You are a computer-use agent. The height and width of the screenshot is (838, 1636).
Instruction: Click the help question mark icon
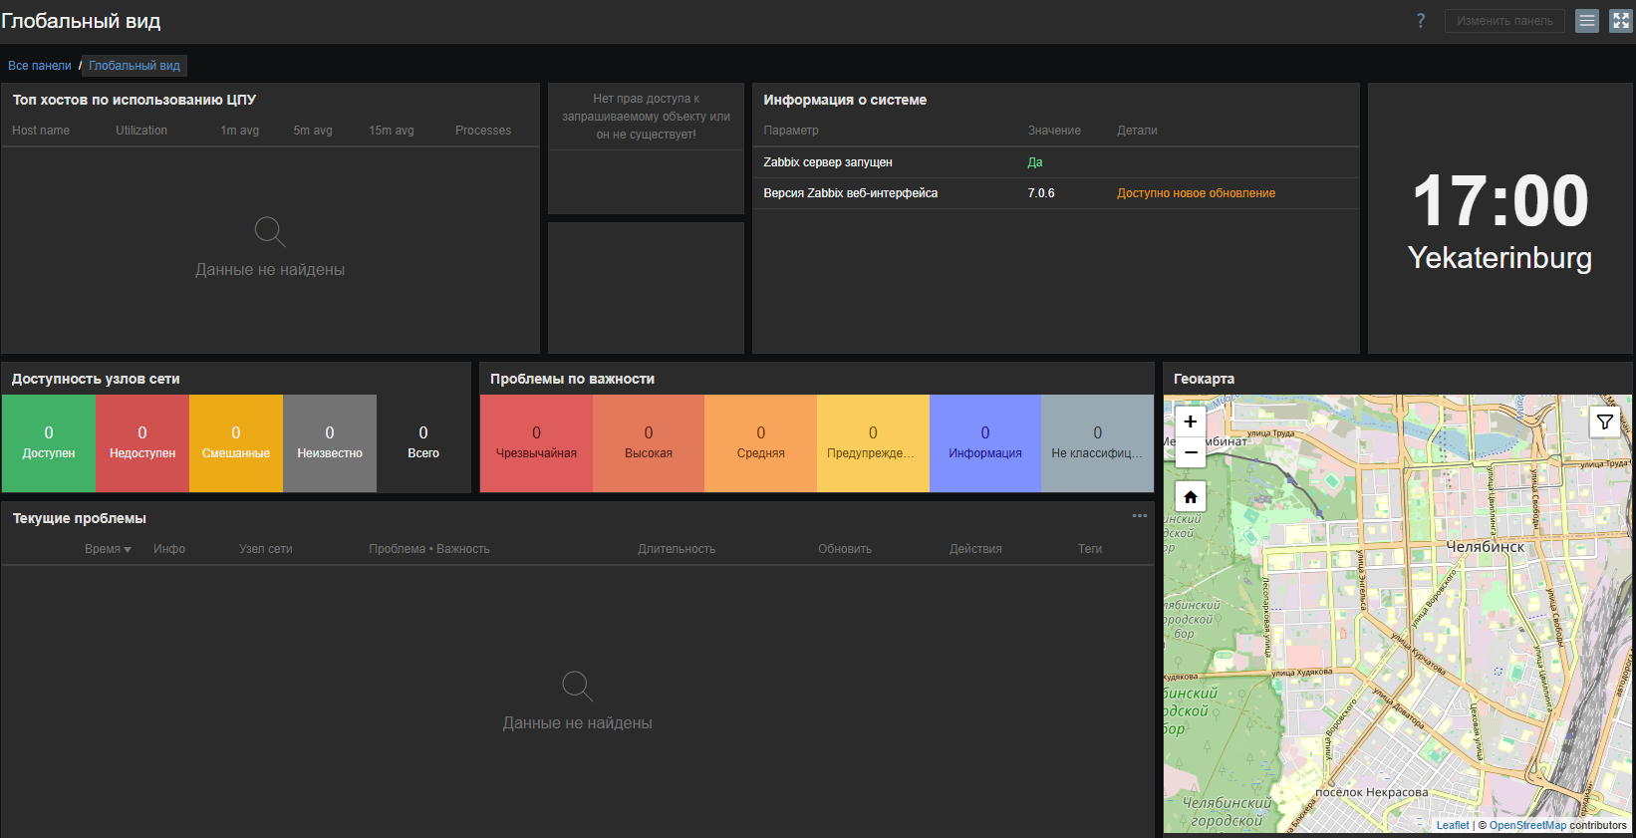pos(1421,21)
